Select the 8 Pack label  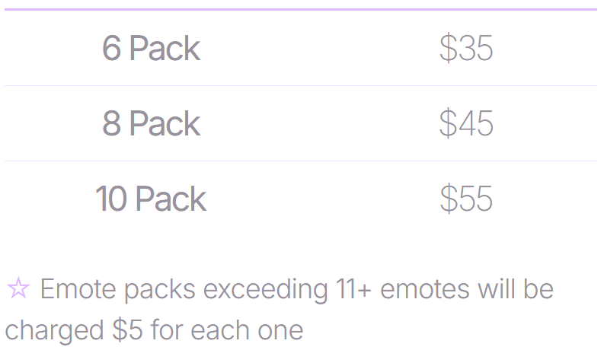[x=151, y=123]
